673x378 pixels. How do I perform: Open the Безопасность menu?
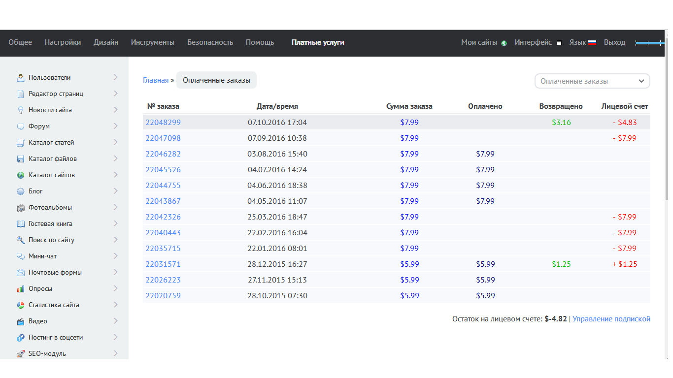(210, 42)
